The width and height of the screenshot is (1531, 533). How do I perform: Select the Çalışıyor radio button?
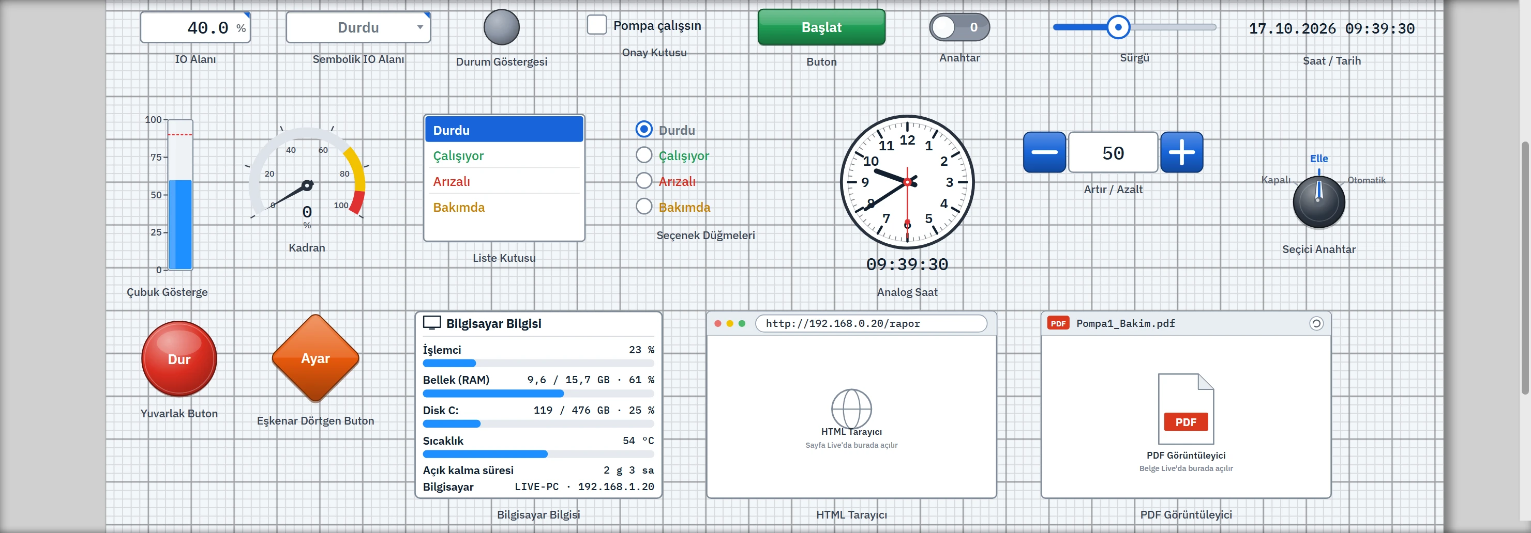click(x=643, y=155)
